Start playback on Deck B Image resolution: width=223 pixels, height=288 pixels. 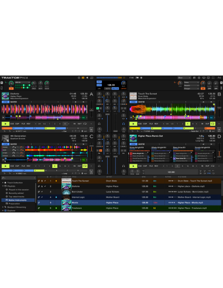coord(133,124)
